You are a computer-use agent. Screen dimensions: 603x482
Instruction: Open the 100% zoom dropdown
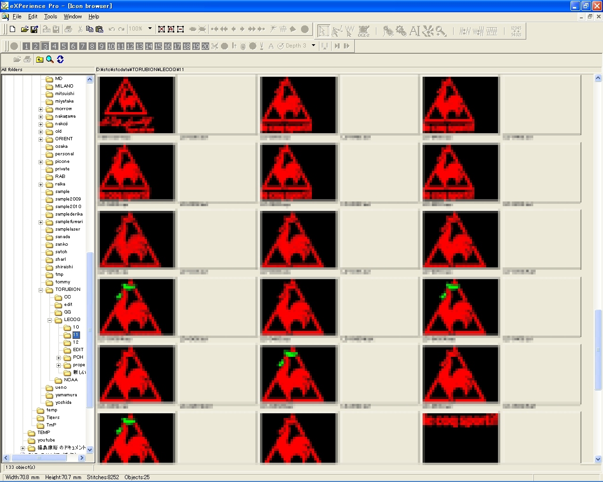point(150,29)
